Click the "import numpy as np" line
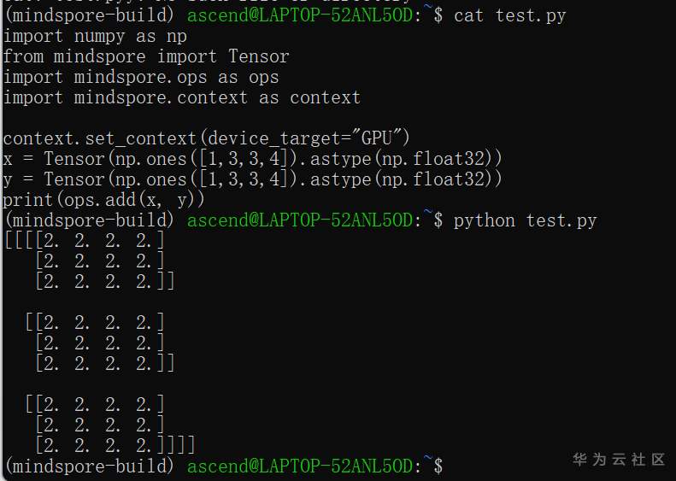This screenshot has width=676, height=481. [95, 36]
